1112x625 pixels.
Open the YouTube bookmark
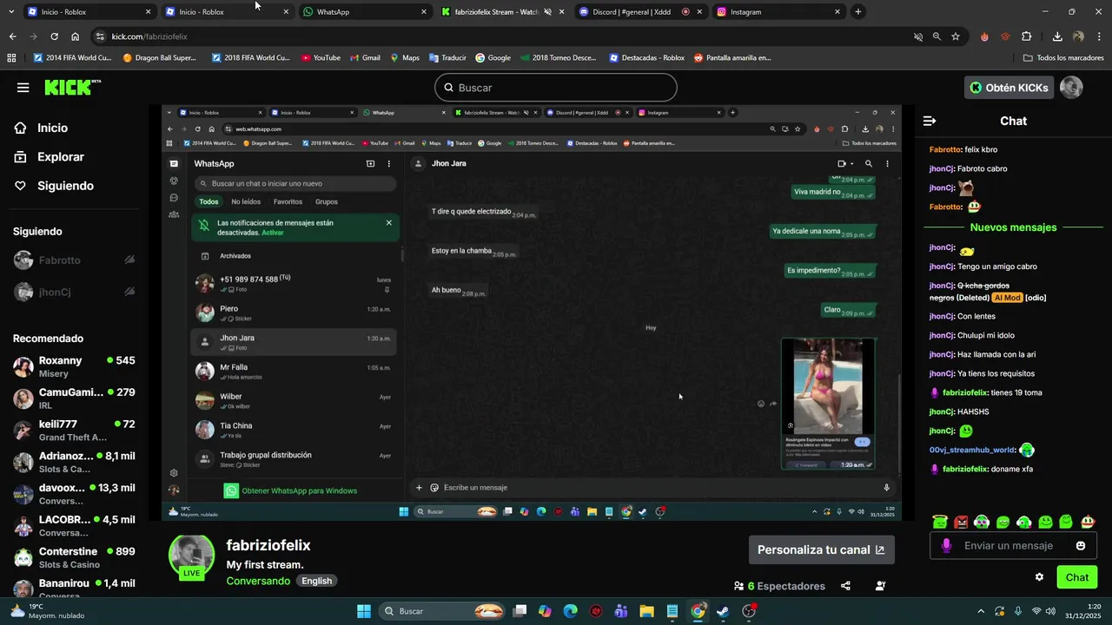tap(321, 58)
